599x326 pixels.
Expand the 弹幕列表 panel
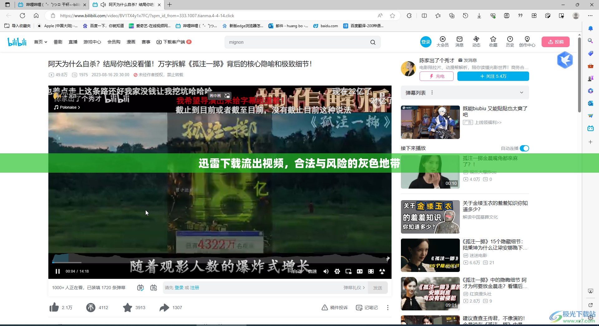tap(521, 92)
